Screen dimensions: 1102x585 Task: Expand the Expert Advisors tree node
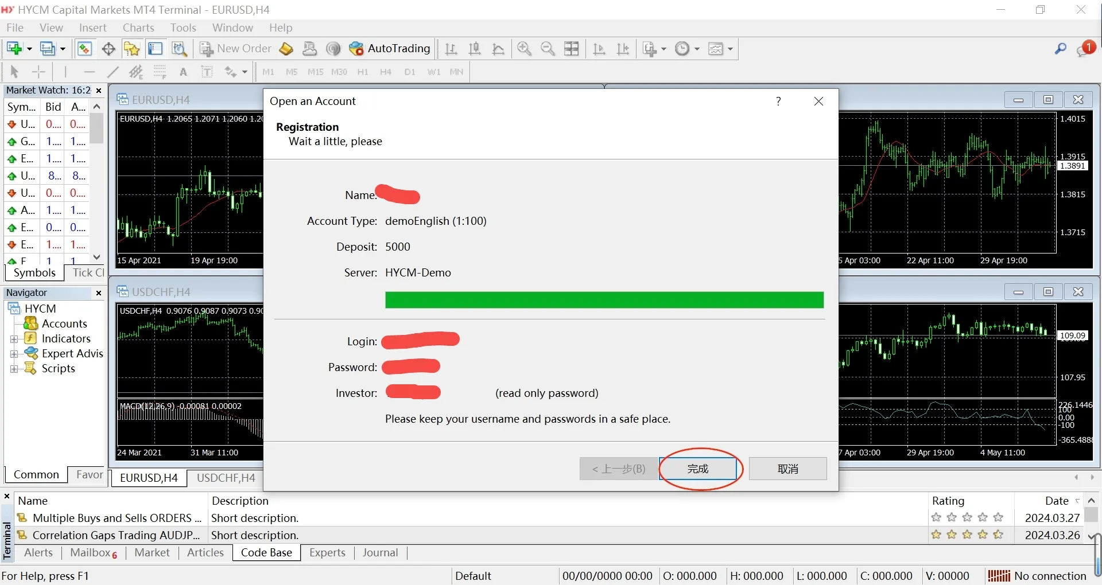pos(14,354)
